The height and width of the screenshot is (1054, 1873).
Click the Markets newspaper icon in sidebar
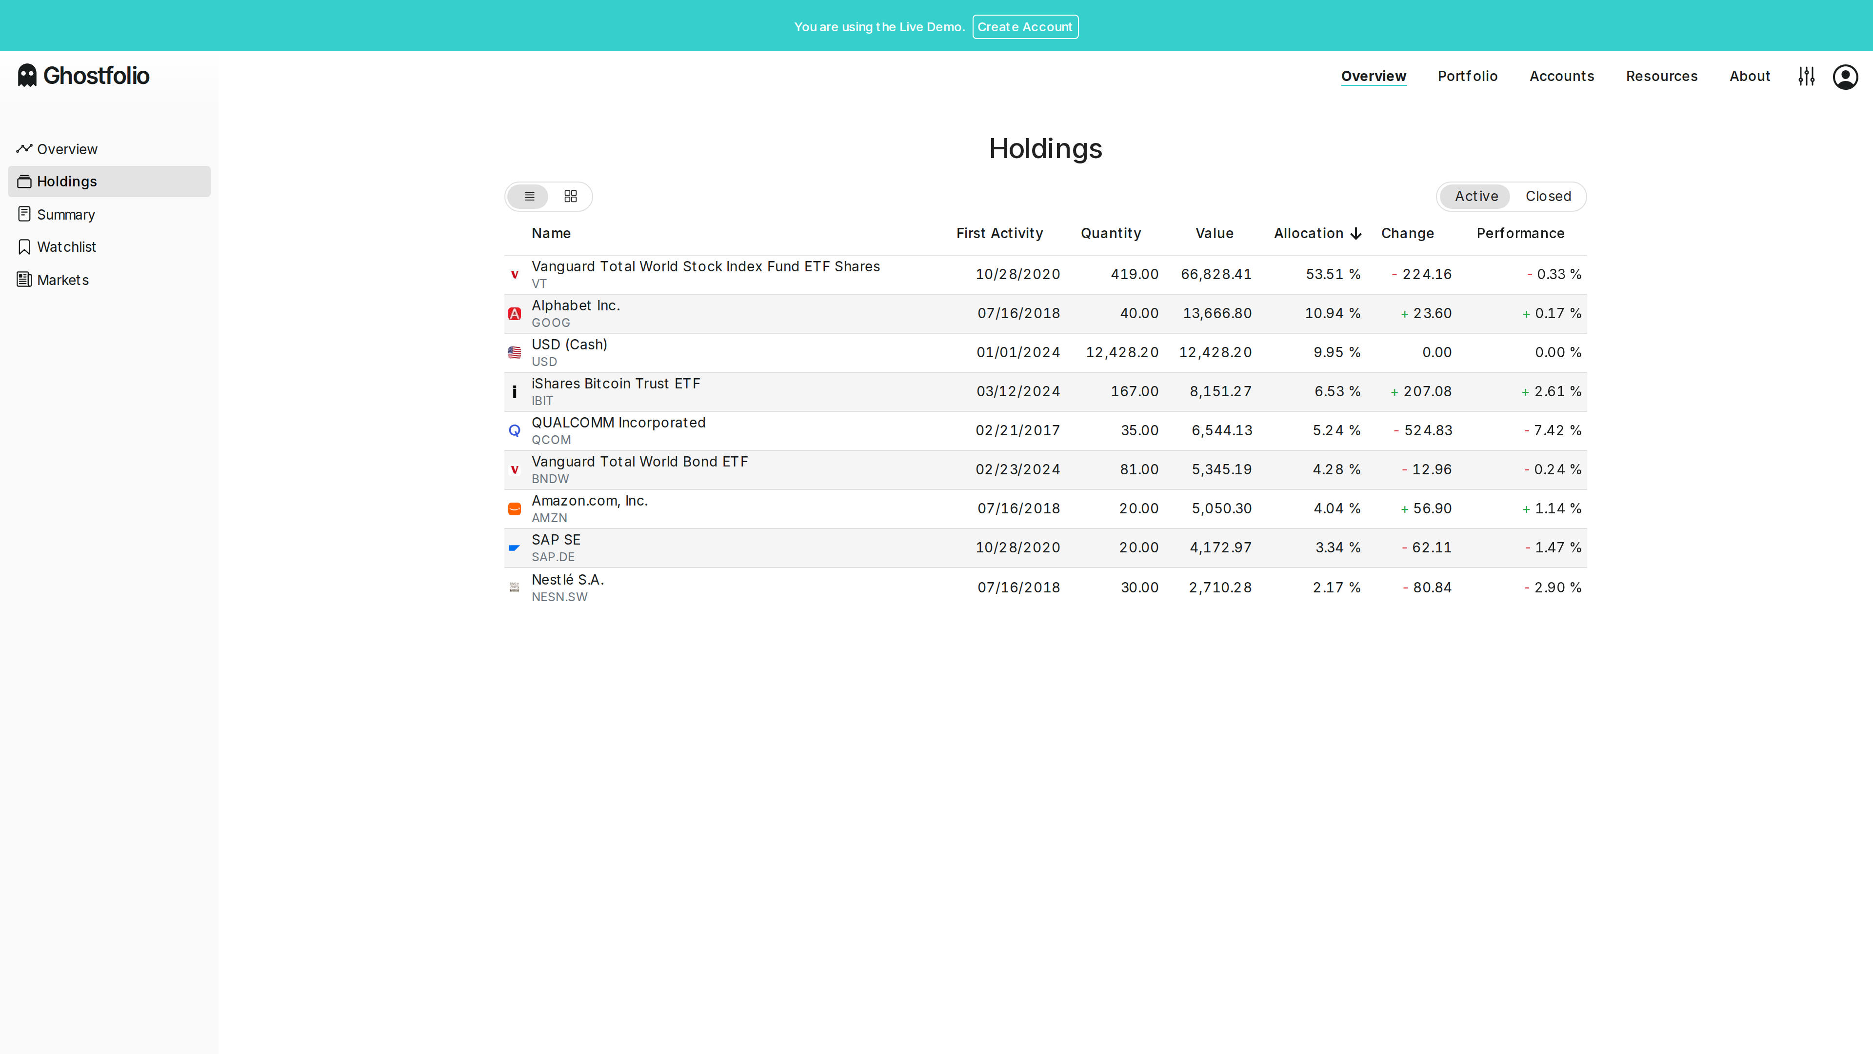(x=24, y=279)
